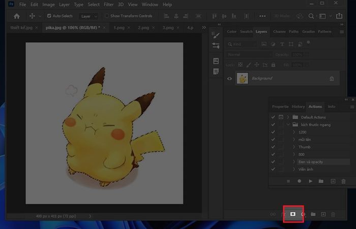
Task: Expand the Thumb action
Action: (294, 147)
